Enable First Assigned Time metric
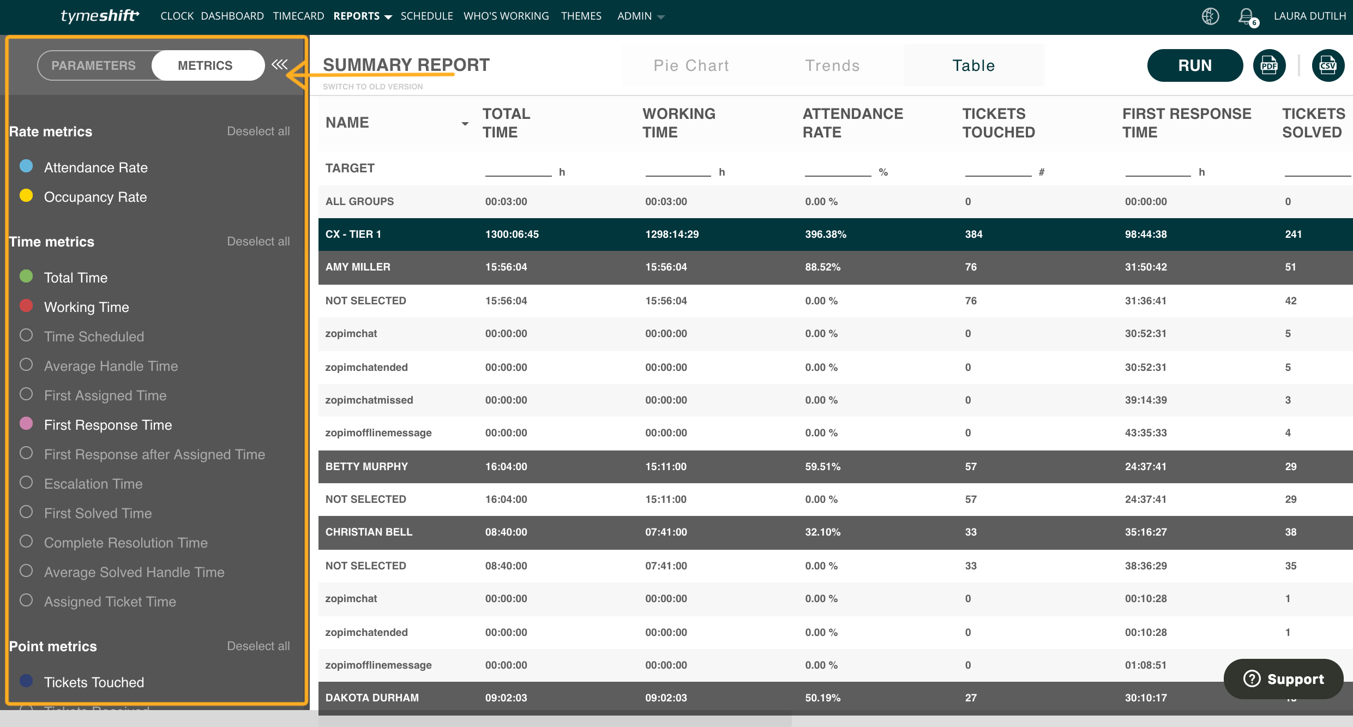This screenshot has height=727, width=1353. point(93,395)
